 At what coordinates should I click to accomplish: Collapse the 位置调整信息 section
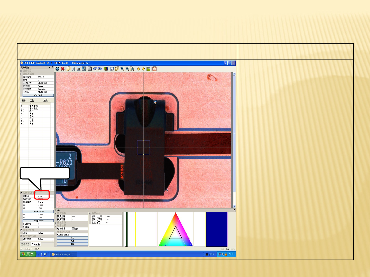coord(21,236)
